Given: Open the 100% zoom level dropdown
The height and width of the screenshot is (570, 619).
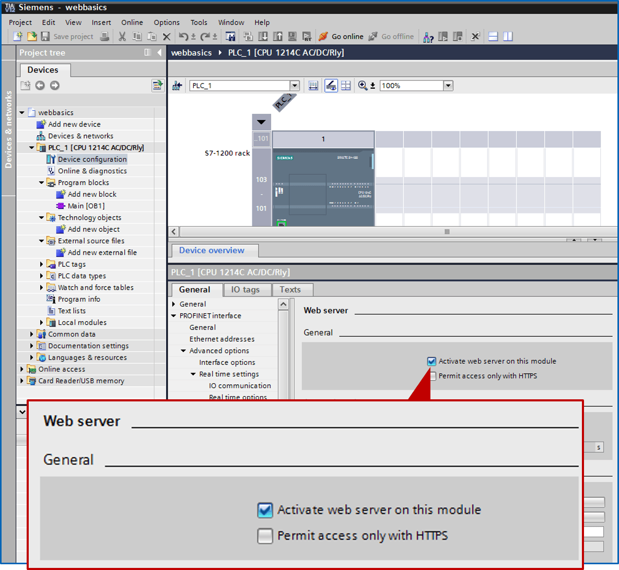Looking at the screenshot, I should pos(448,86).
